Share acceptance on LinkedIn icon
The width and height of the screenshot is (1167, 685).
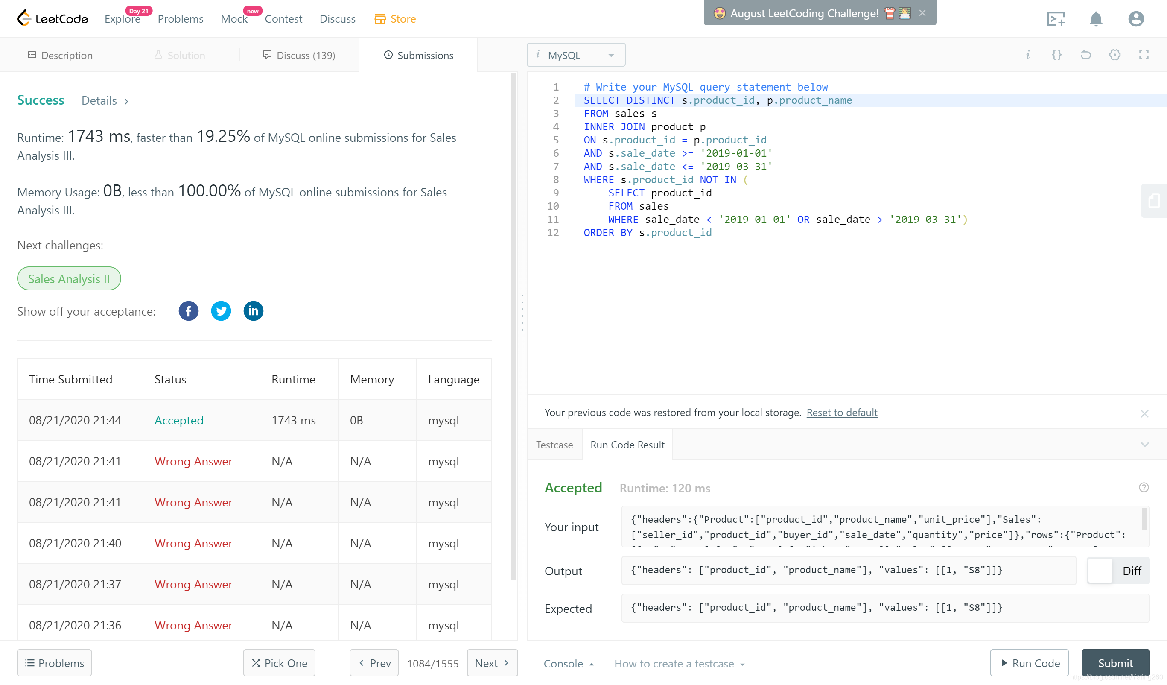pos(253,311)
